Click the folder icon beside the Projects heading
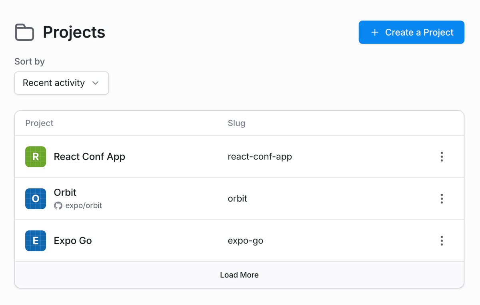 pos(24,32)
